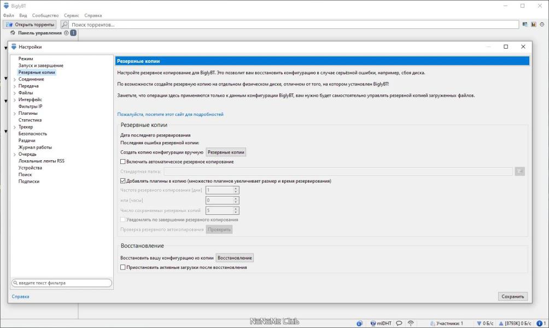Expand the Соединение settings node

(15, 79)
